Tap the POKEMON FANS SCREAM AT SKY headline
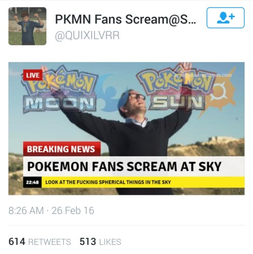 tap(124, 166)
